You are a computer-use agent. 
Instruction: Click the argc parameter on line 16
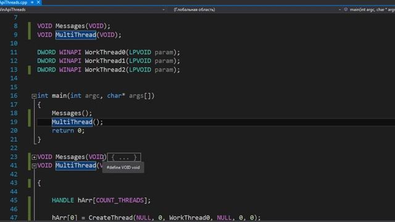pyautogui.click(x=92, y=96)
